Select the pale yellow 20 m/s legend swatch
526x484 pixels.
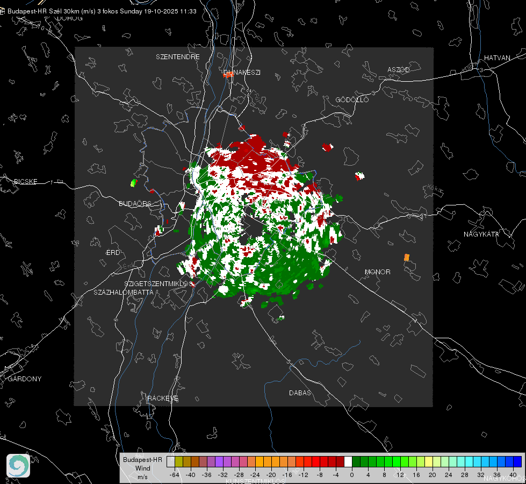click(x=429, y=462)
